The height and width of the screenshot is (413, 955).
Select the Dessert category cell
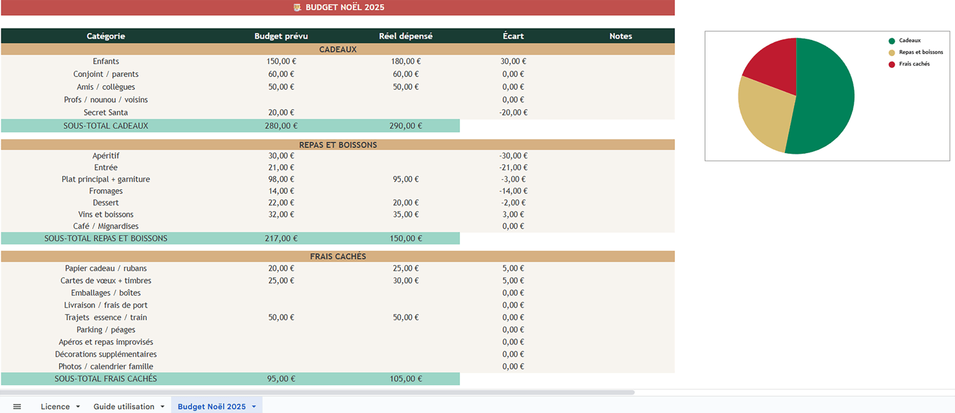[106, 203]
